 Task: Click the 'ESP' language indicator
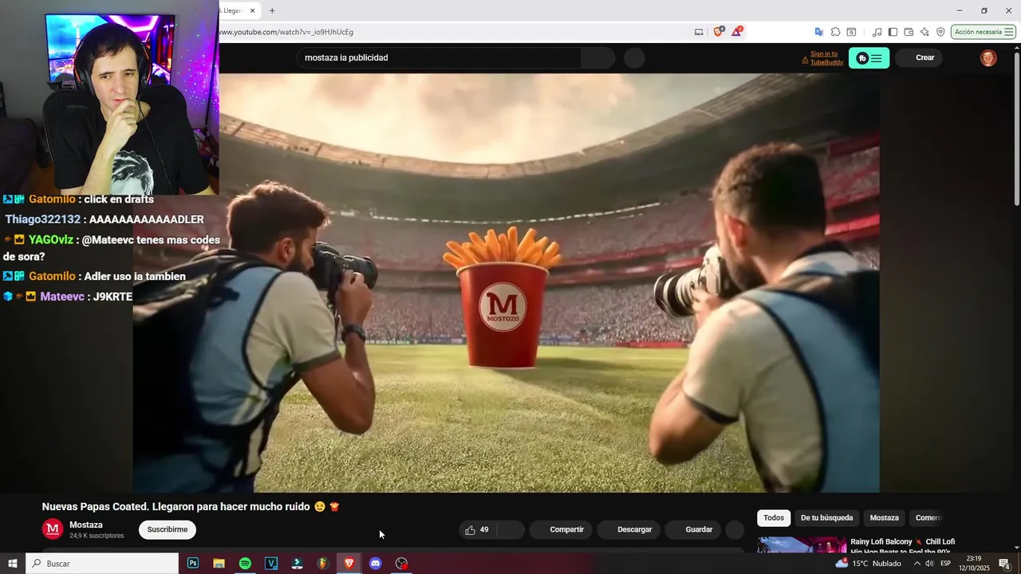click(x=945, y=564)
